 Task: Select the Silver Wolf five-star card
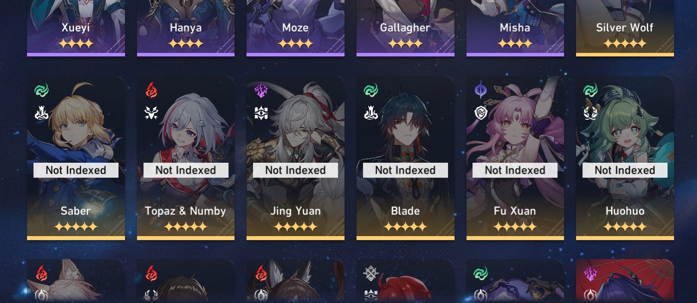[625, 28]
